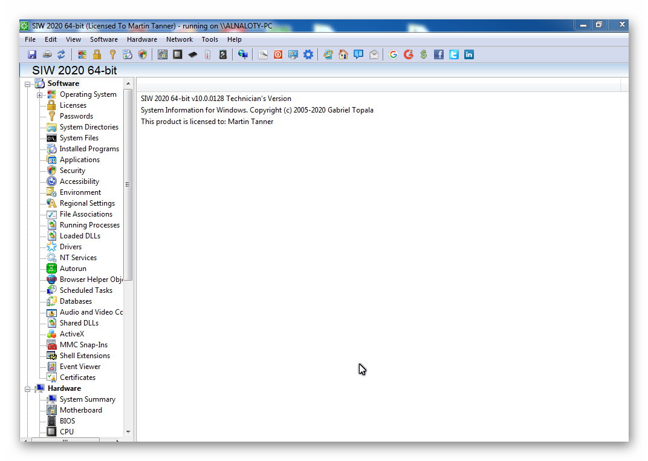Click the Windows flag toolbar icon
This screenshot has height=461, width=648.
[x=82, y=54]
